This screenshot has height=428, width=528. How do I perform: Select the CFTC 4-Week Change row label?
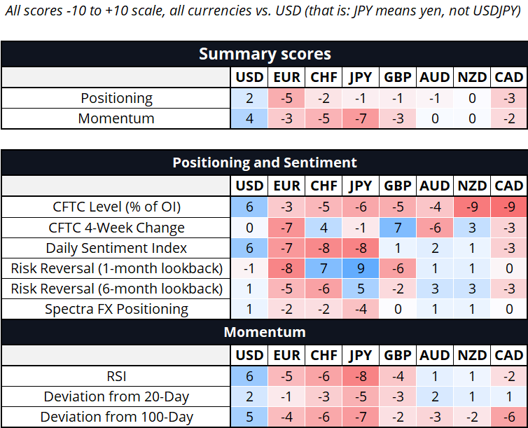point(116,228)
